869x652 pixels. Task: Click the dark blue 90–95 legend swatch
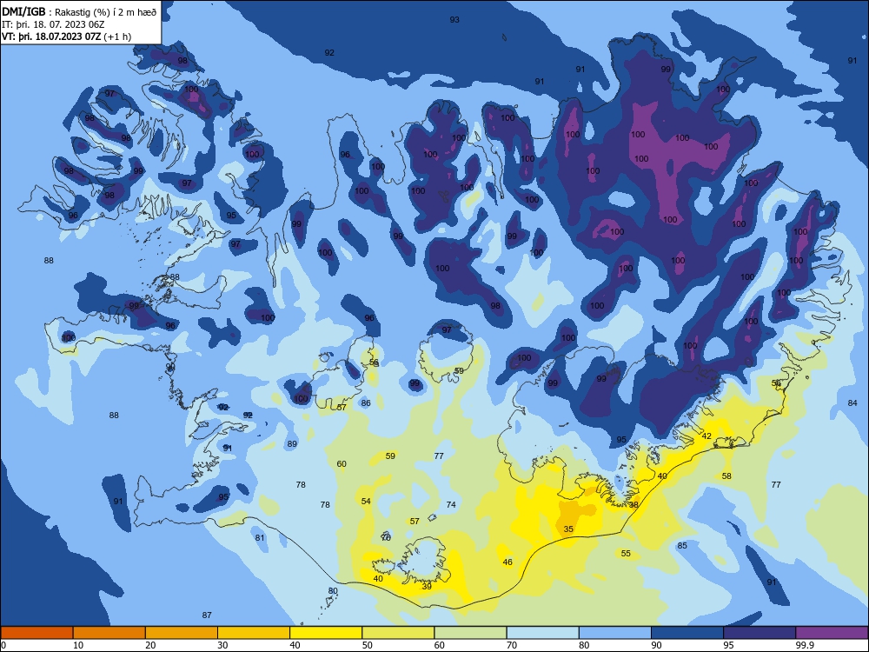[x=687, y=633]
